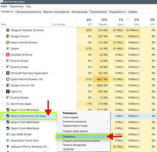157x152 pixels.
Task: Click the Runtime Broker icon with 1,3 МБ
Action: pyautogui.click(x=8, y=98)
